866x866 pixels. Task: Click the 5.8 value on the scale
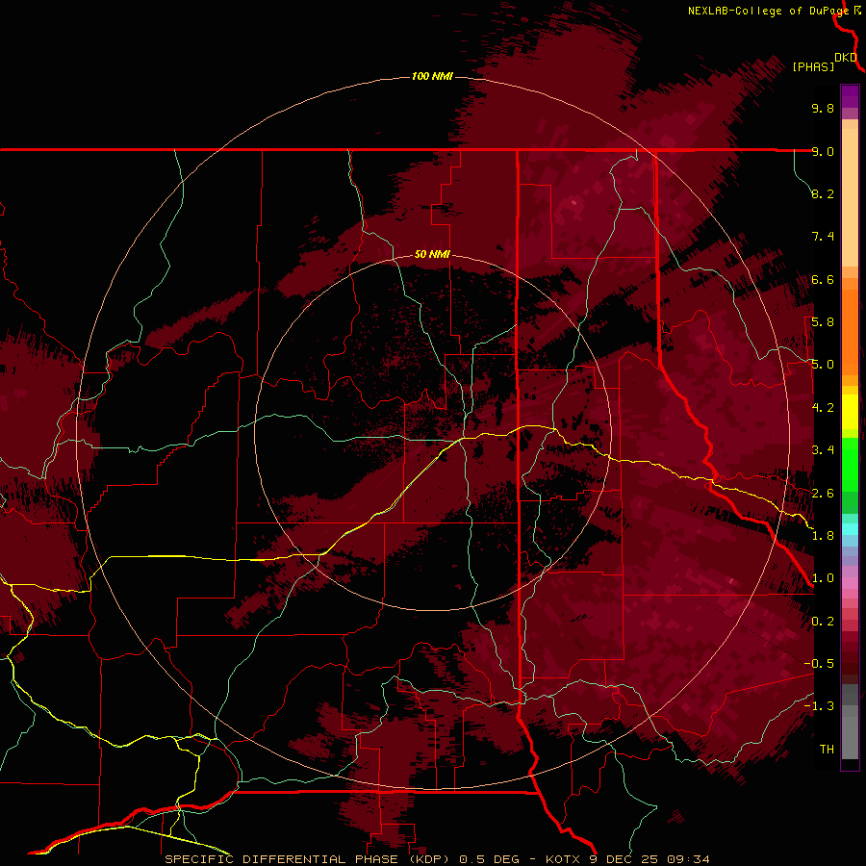coord(823,322)
